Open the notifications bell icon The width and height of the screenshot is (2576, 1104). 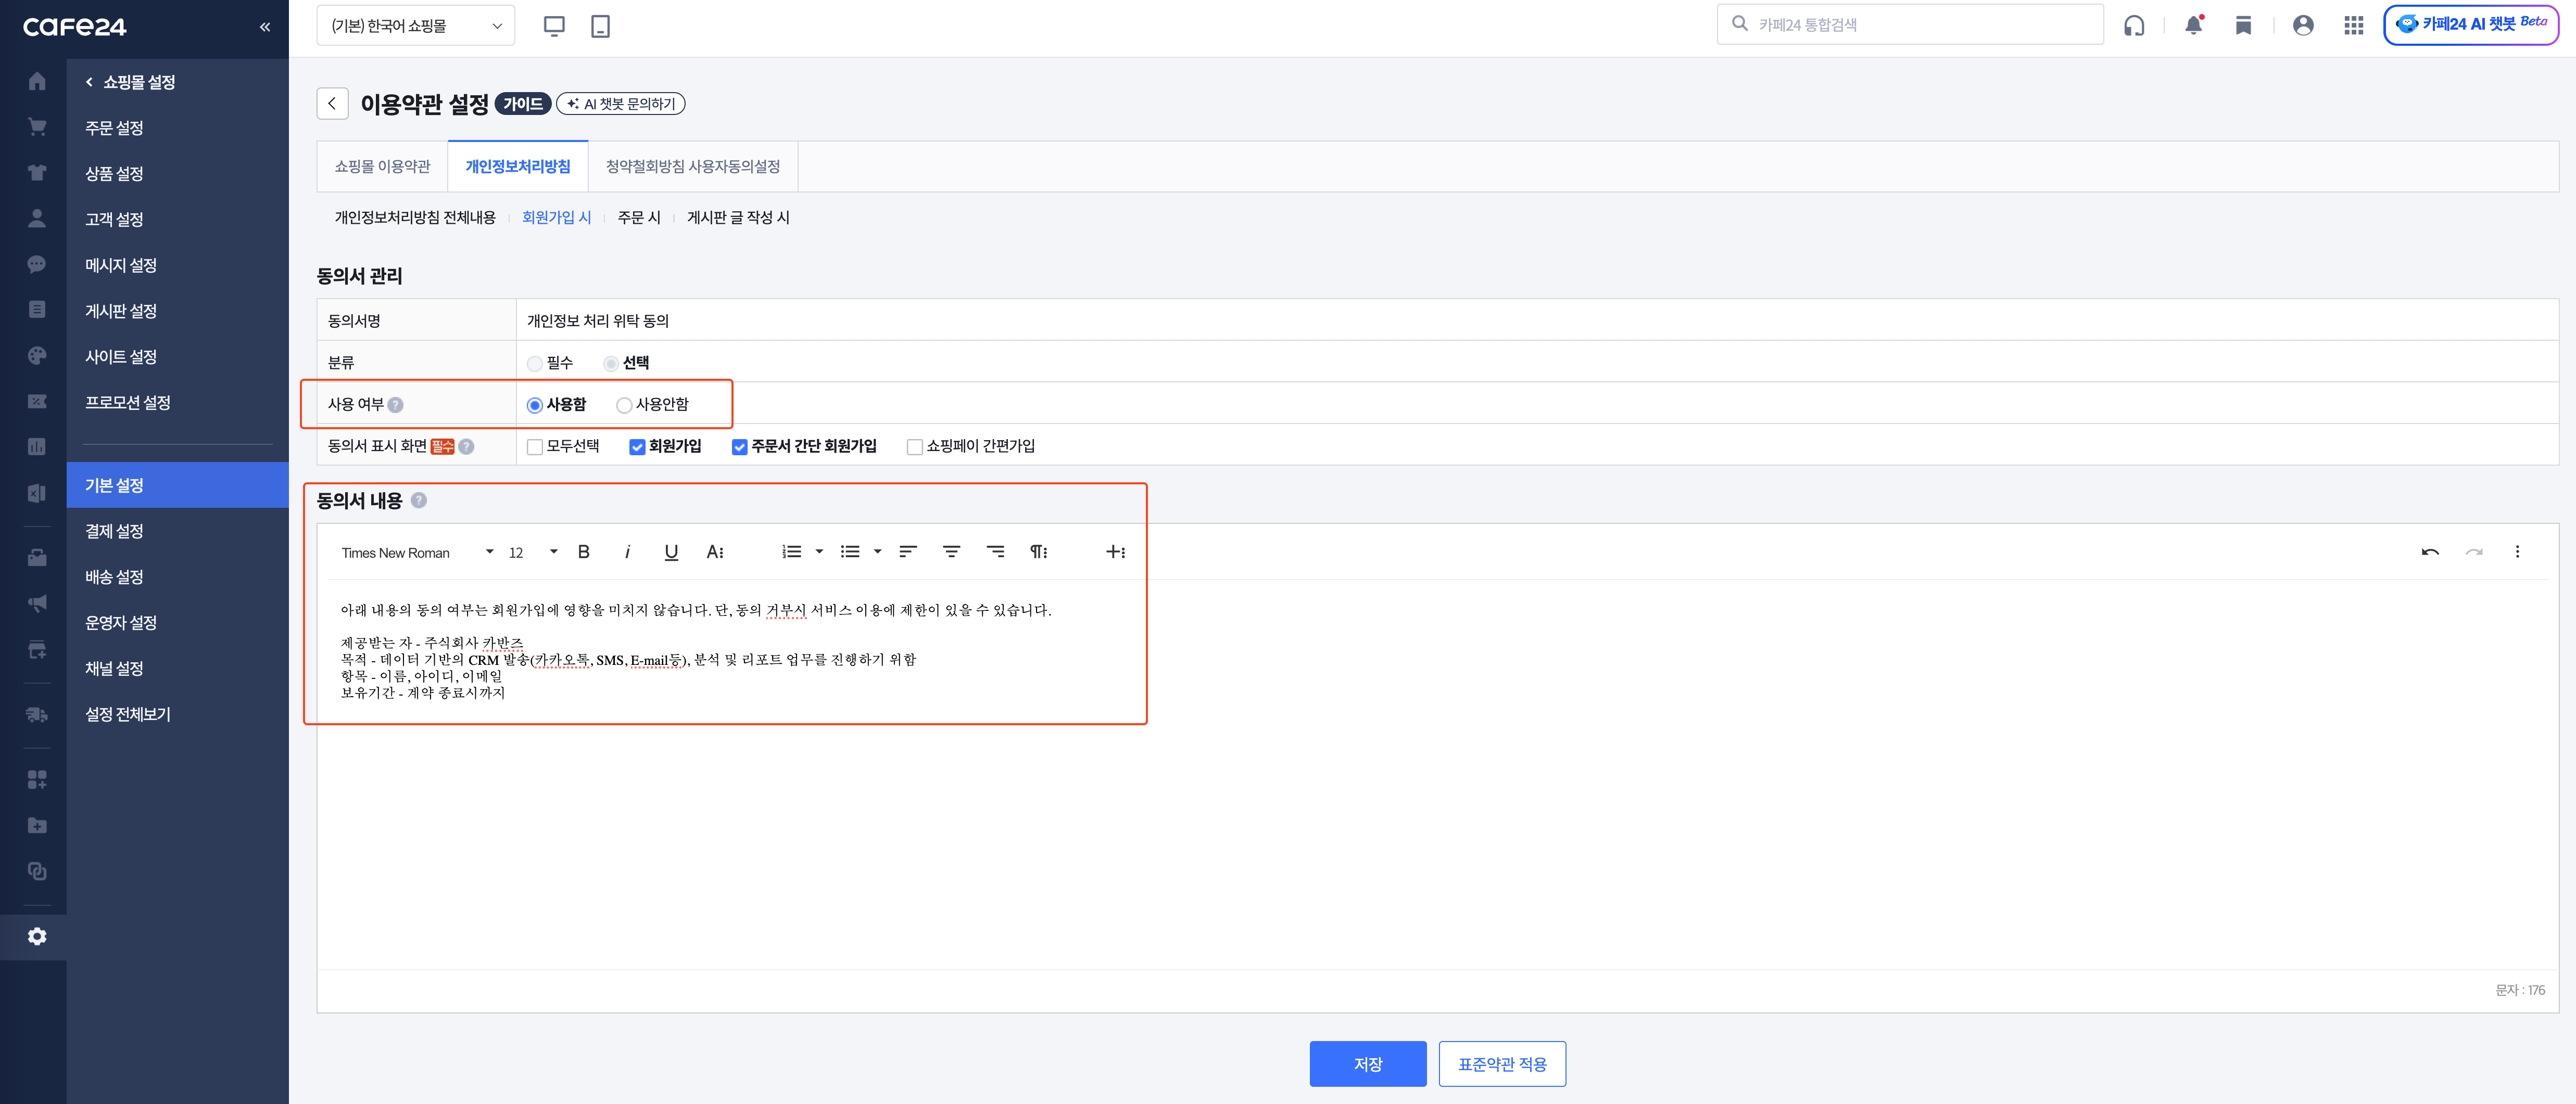pyautogui.click(x=2193, y=26)
